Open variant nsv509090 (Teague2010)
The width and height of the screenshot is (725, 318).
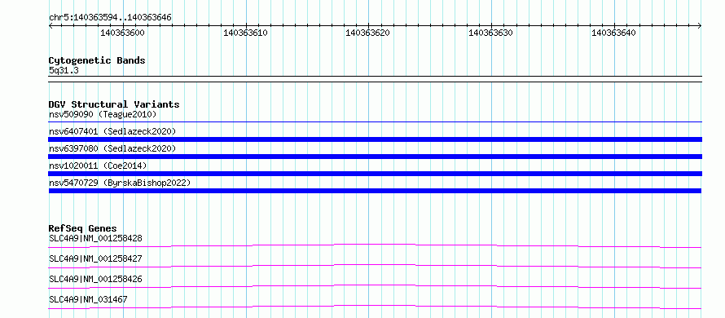103,114
